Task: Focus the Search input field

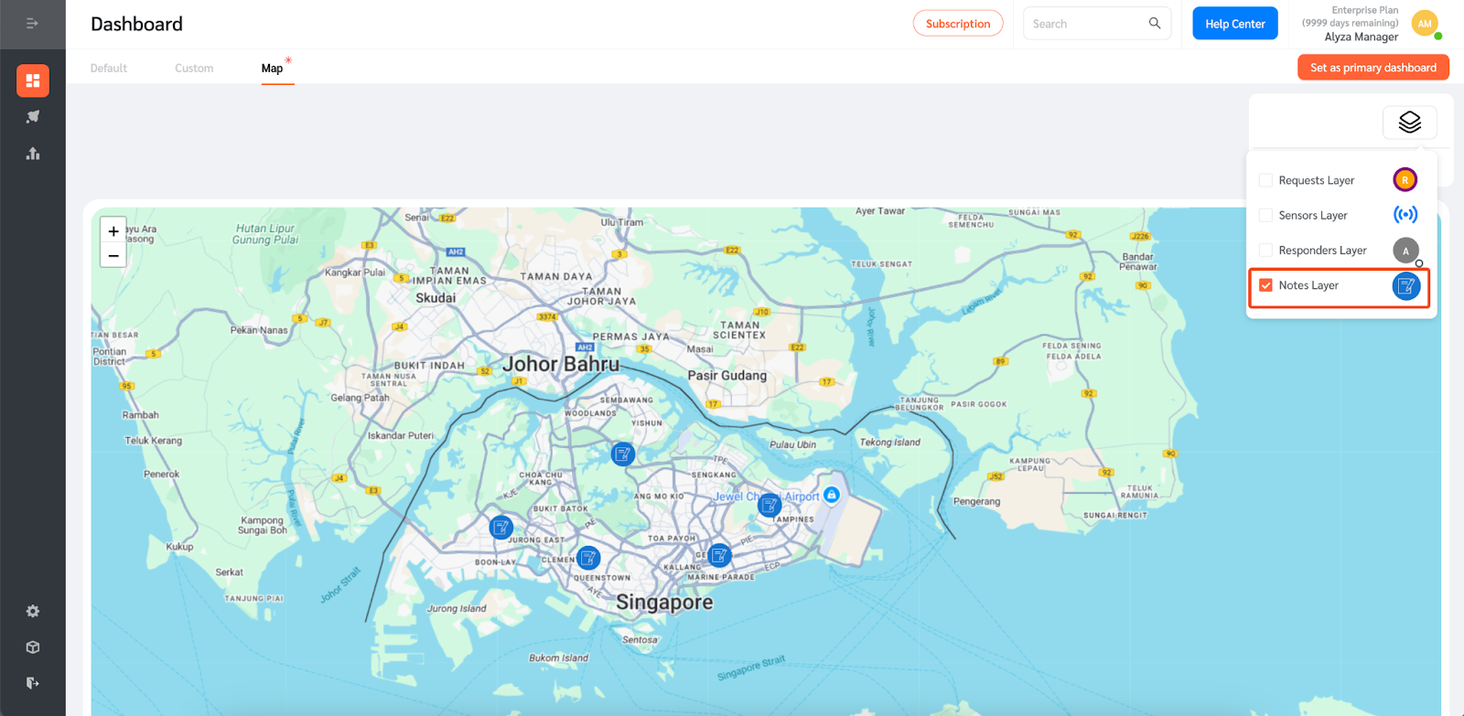Action: 1096,24
